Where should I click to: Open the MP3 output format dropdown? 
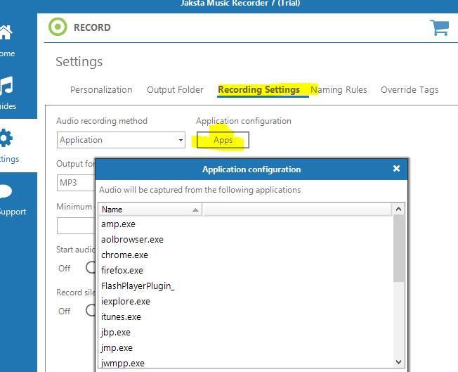[x=76, y=183]
